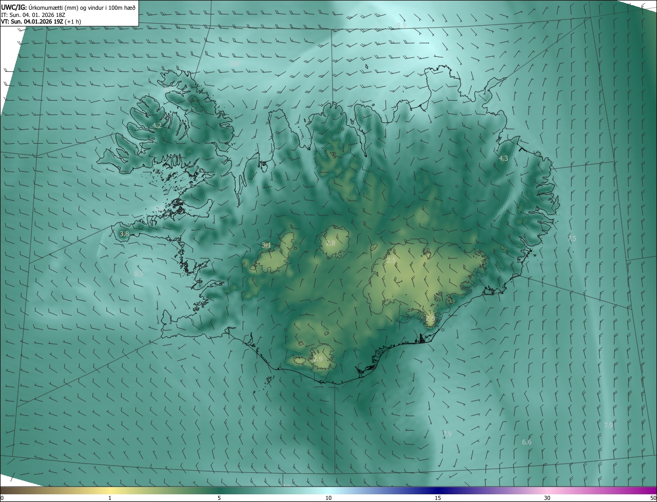Screen dimensions: 657x502
Task: Select the 2.6 value label on southern Vatnajökull
Action: [x=430, y=318]
